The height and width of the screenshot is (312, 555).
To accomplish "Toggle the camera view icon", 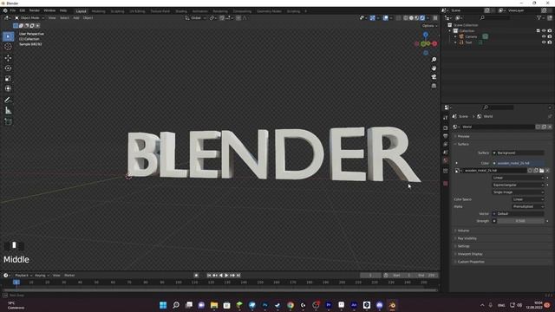I will (434, 77).
